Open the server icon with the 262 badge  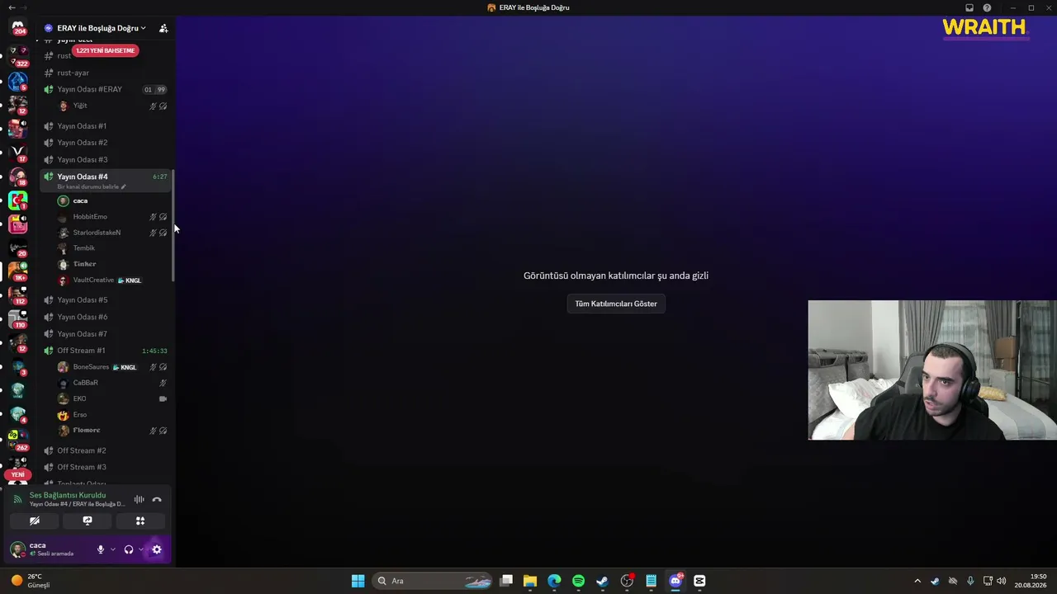17,439
